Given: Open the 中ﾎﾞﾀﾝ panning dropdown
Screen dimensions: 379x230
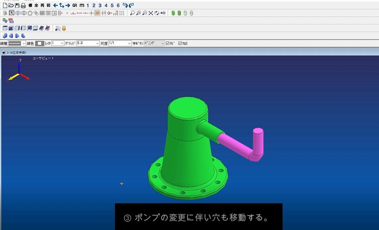Looking at the screenshot, I should click(154, 43).
